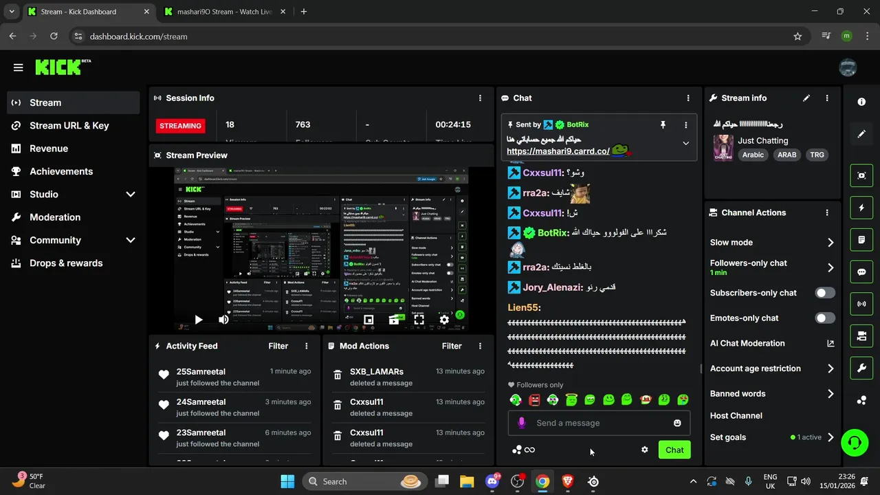Open the hamburger navigation menu
Screen dimensions: 880x495
[x=18, y=67]
